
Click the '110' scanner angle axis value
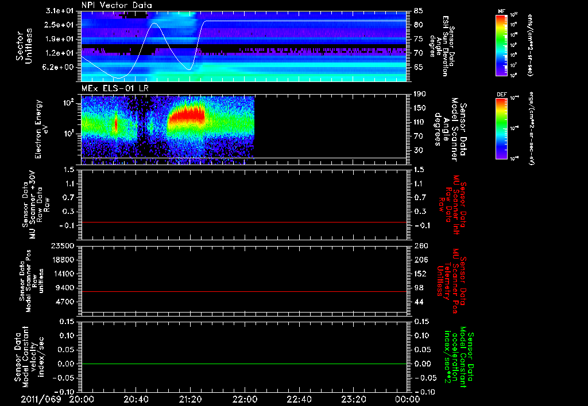point(420,122)
